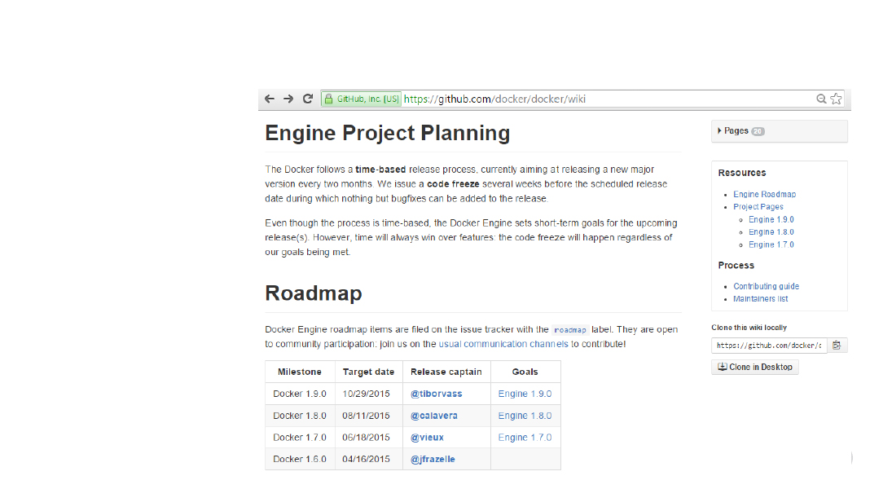
Task: Open Engine 1.7.0 in the Resources sidebar
Action: coord(771,244)
